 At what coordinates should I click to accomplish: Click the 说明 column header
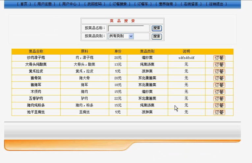[x=186, y=51]
